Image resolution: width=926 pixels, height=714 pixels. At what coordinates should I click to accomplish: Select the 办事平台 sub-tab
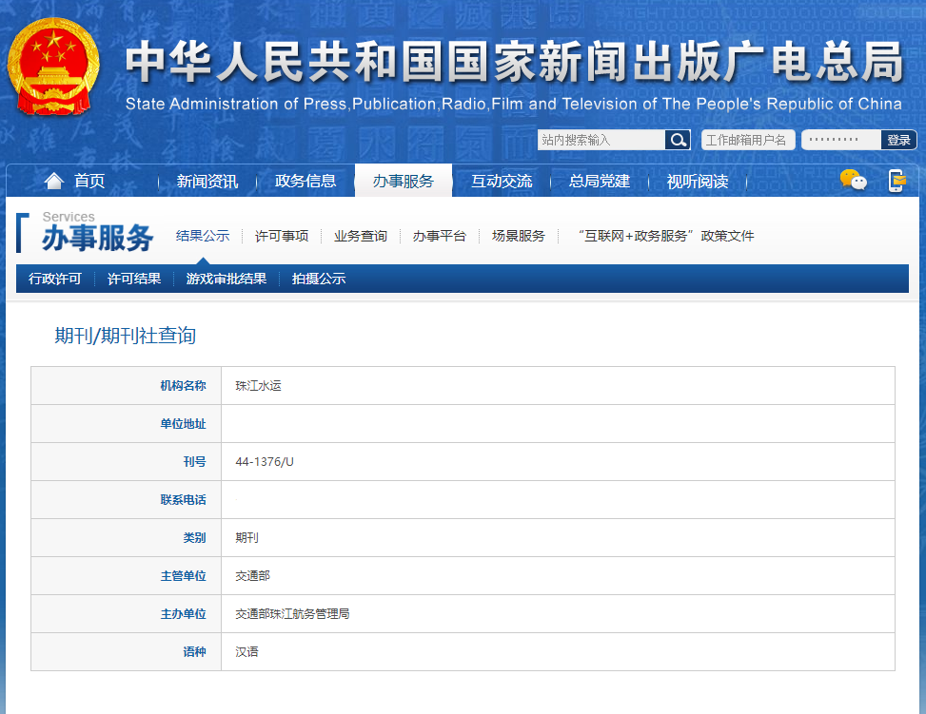tap(440, 236)
